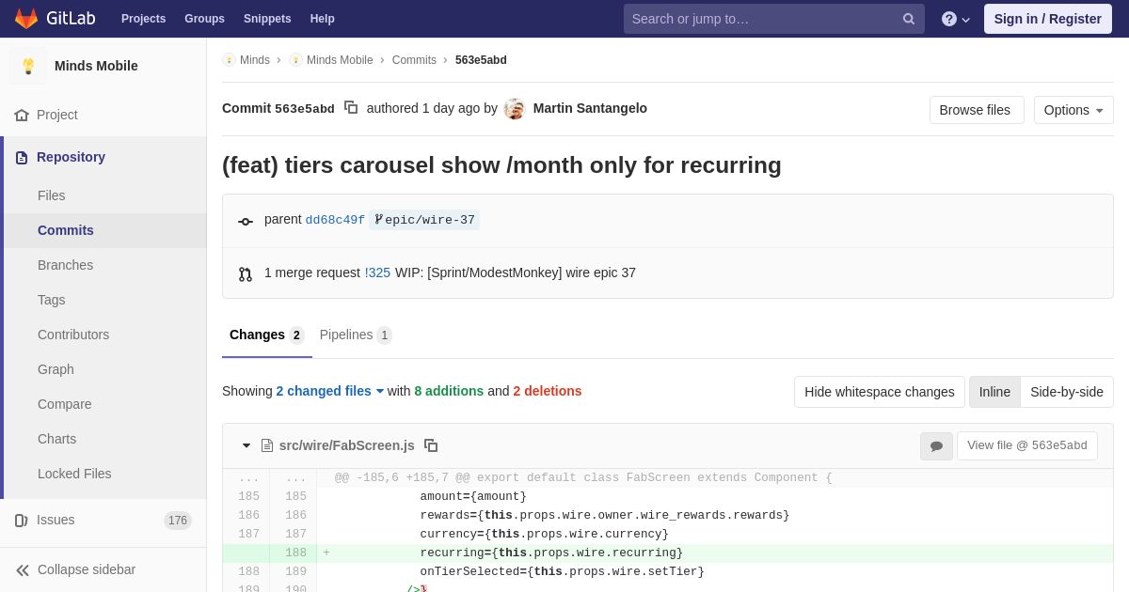The height and width of the screenshot is (592, 1129).
Task: Open Charts in the sidebar
Action: click(57, 439)
